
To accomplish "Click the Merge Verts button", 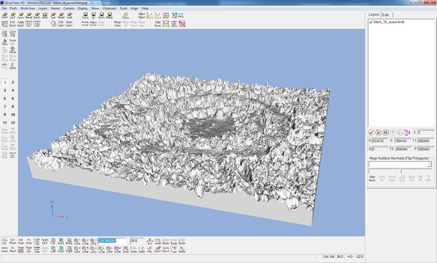I will (117, 24).
